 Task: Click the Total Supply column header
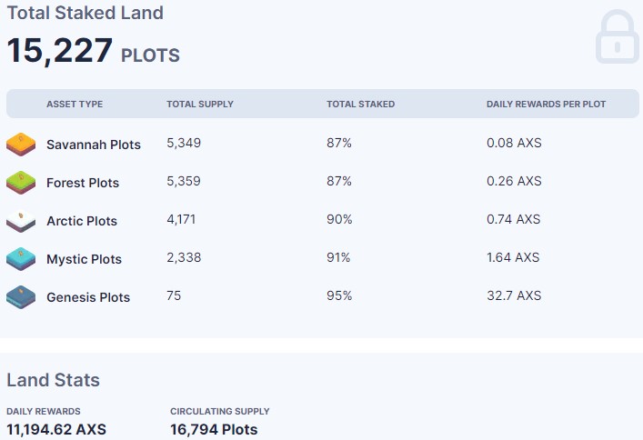click(x=200, y=105)
